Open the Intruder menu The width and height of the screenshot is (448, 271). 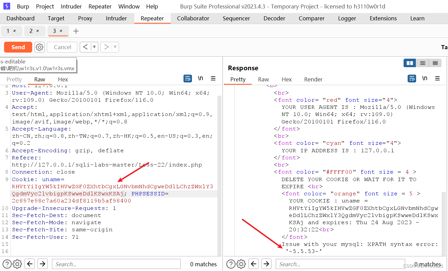click(71, 6)
